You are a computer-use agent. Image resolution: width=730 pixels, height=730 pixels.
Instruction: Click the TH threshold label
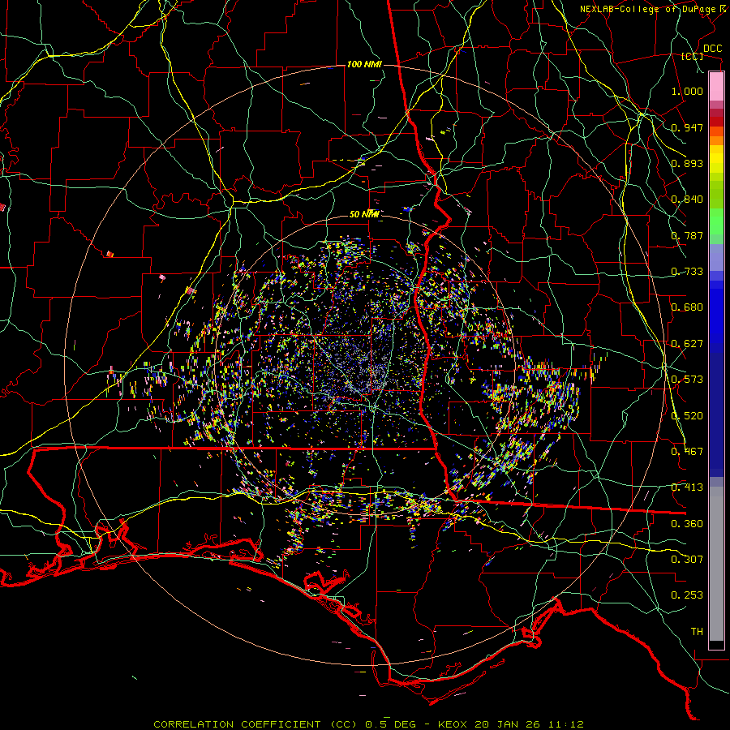[x=697, y=632]
